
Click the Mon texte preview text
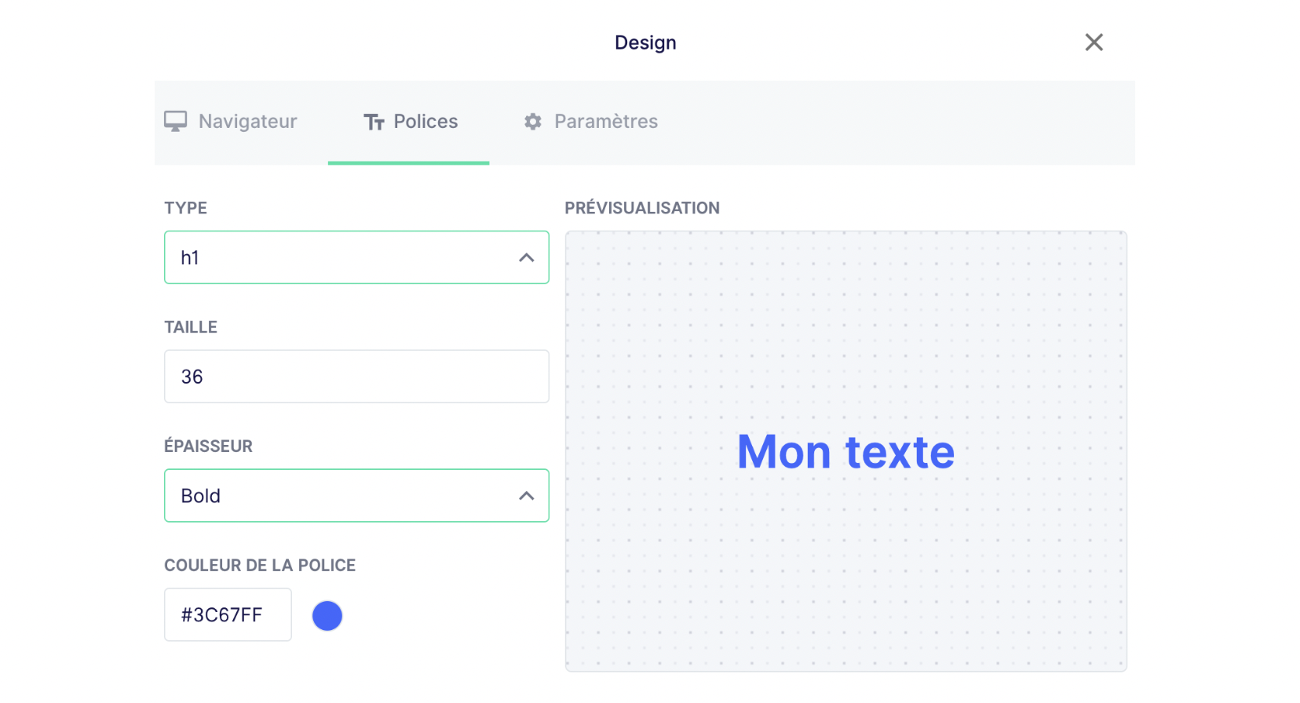pos(845,452)
